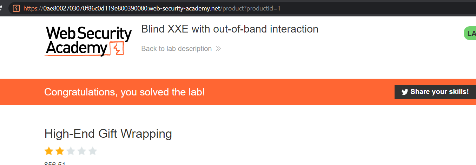Click the 'Web Security' wordmark in the logo
Screen dimensions: 476x165
tap(88, 34)
